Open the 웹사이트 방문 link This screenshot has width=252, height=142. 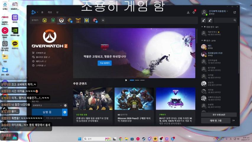click(41, 57)
